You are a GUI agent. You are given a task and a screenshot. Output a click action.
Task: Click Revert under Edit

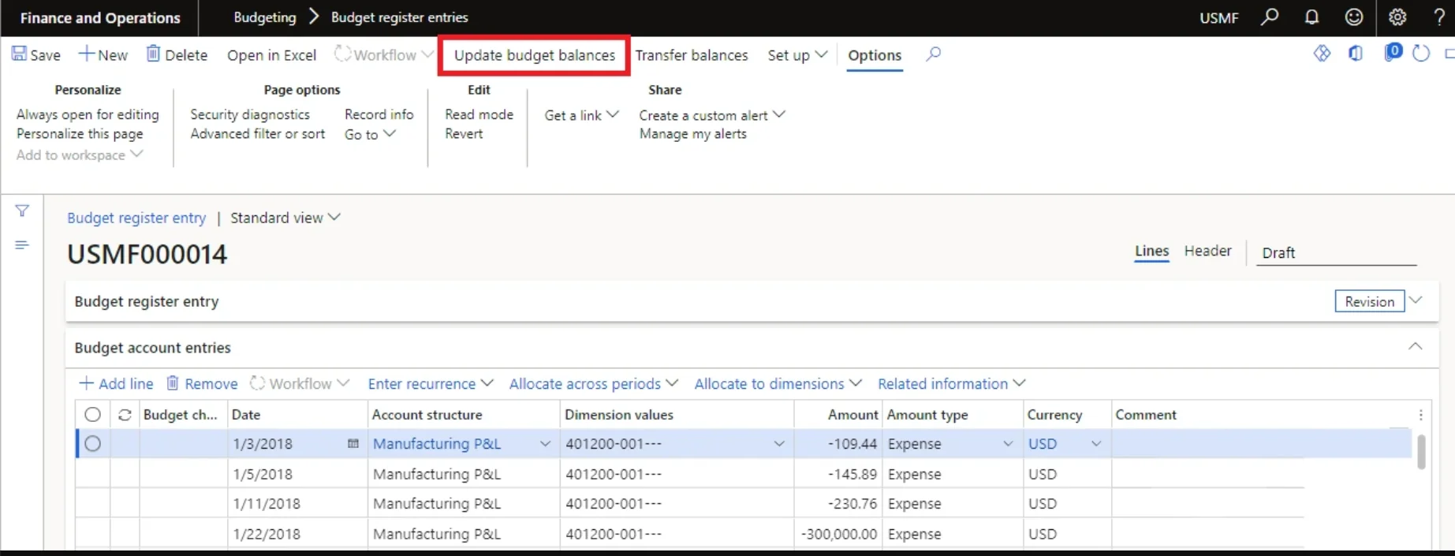click(x=464, y=134)
